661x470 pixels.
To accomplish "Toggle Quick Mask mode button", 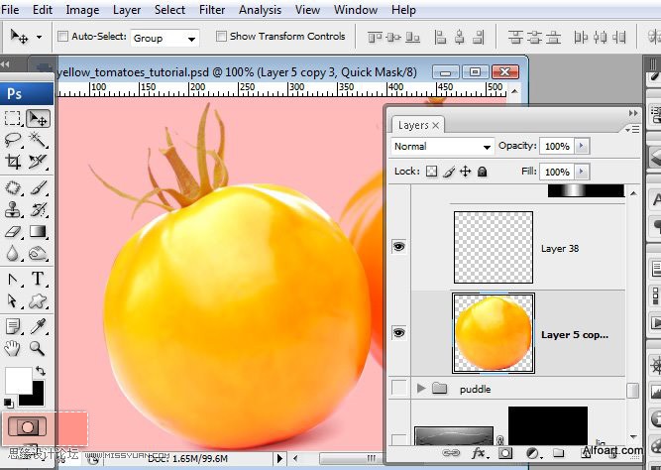I will tap(27, 427).
